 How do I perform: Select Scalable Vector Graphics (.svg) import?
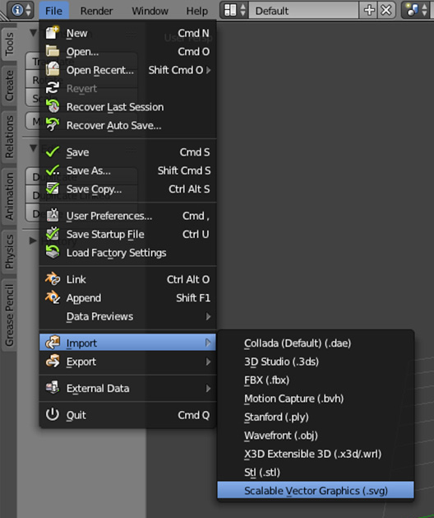(316, 491)
